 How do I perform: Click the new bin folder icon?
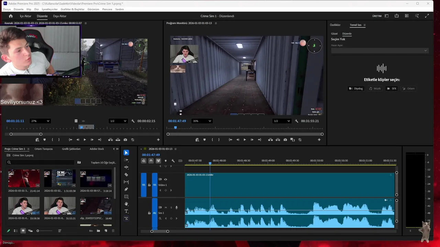tap(98, 231)
